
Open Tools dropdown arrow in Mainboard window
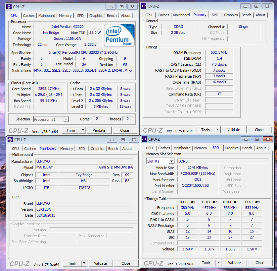coord(84,263)
